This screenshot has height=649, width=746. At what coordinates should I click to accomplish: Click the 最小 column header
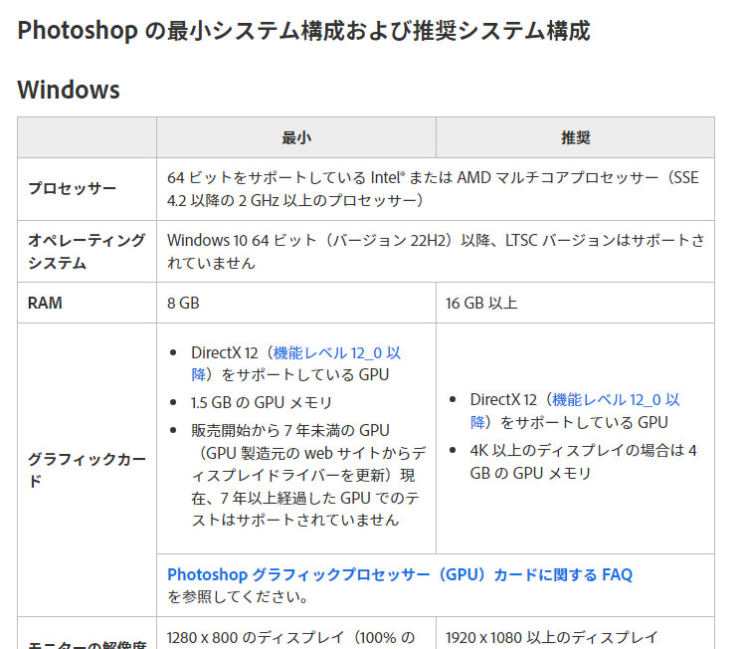(x=296, y=138)
